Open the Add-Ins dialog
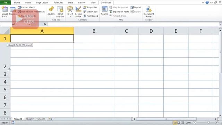The image size is (222, 125). point(51,11)
